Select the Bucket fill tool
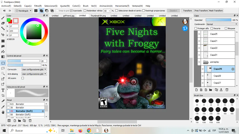Image resolution: width=239 pixels, height=134 pixels. pyautogui.click(x=3, y=51)
